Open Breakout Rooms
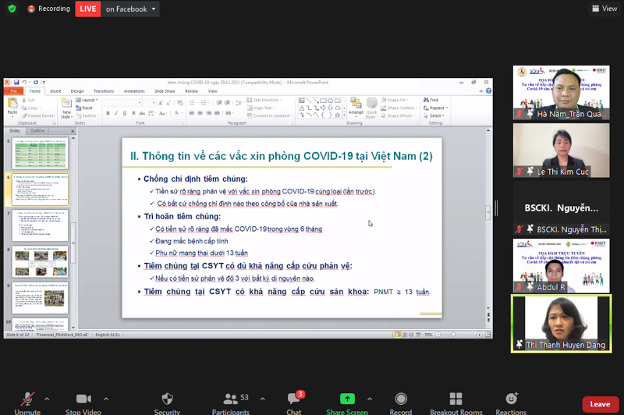 coord(456,399)
